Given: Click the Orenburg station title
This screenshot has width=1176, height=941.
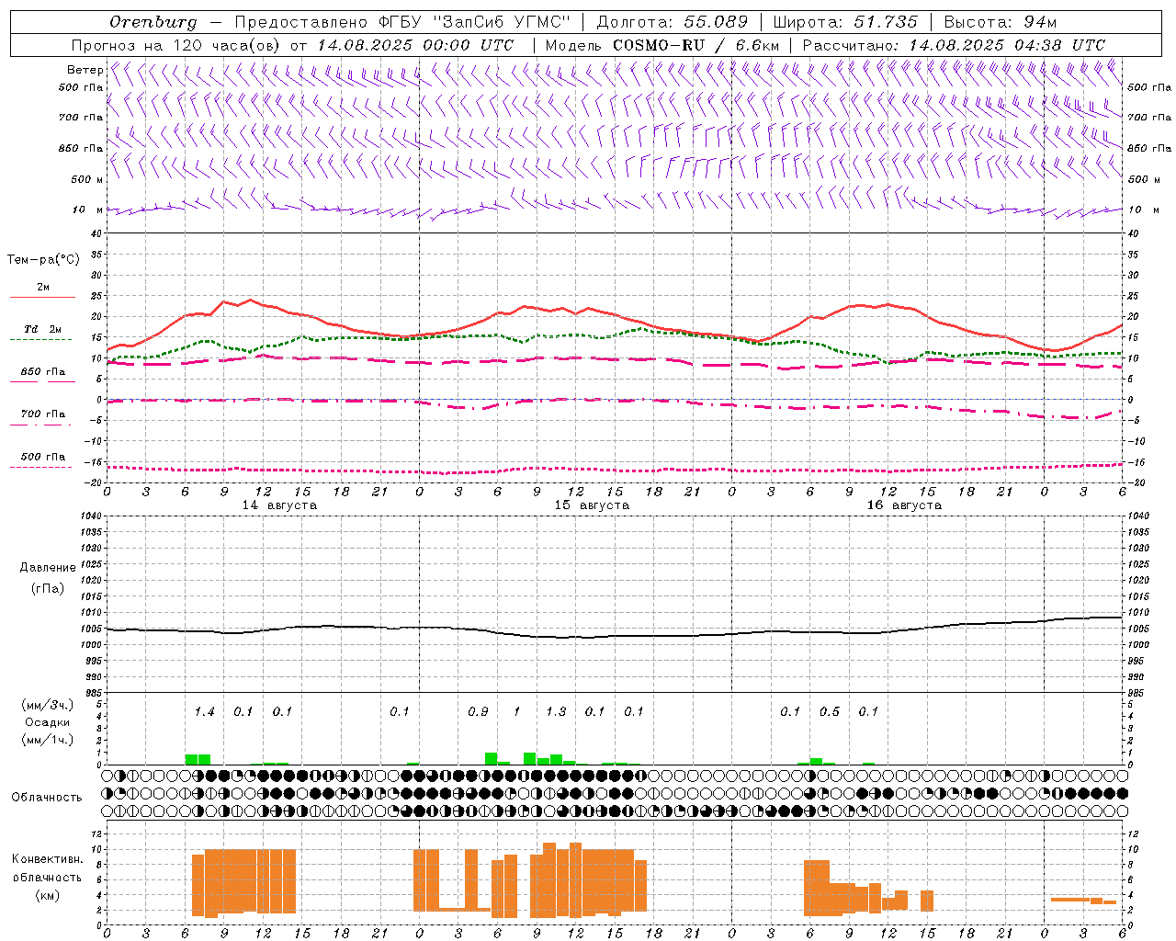Looking at the screenshot, I should pos(153,22).
